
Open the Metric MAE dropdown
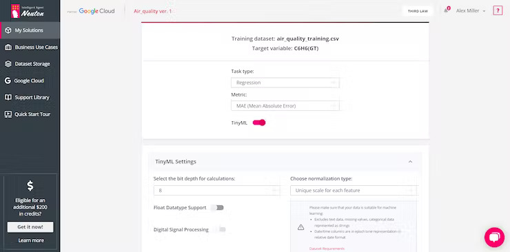pyautogui.click(x=285, y=106)
